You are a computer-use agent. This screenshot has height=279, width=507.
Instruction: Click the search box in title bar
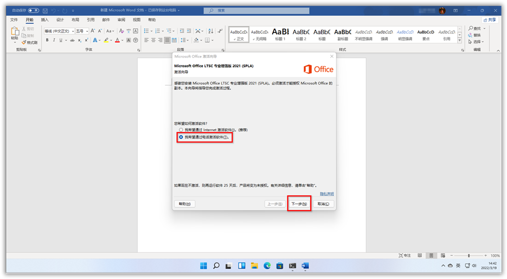click(256, 11)
